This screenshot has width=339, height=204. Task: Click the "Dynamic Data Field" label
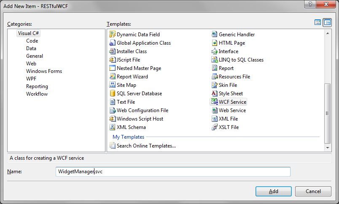pos(138,35)
